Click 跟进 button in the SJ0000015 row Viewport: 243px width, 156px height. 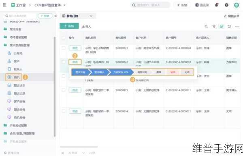tap(75, 90)
